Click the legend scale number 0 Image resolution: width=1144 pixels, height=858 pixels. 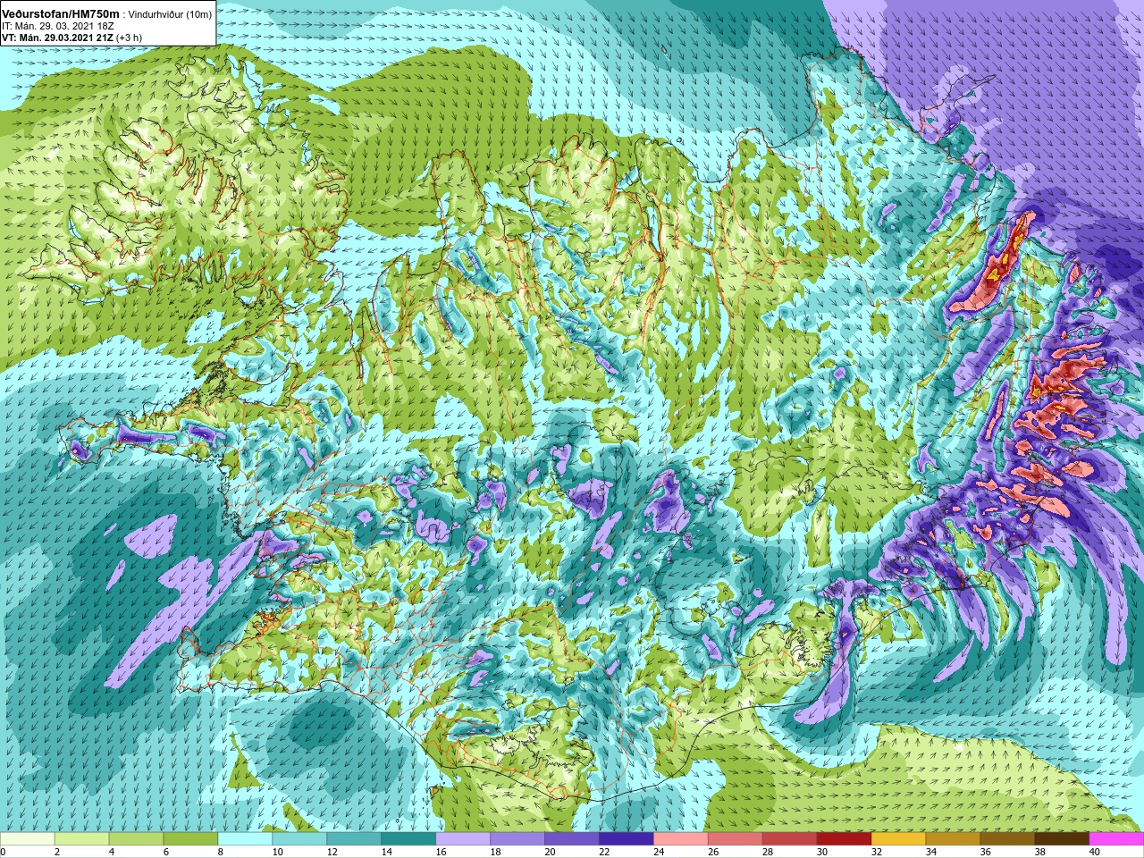pos(3,852)
